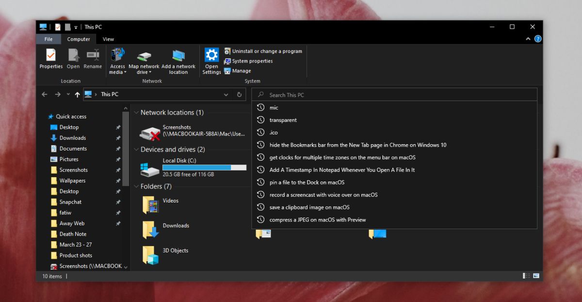Screen dimensions: 582x302
Task: Expand the address bar history dropdown
Action: point(226,95)
